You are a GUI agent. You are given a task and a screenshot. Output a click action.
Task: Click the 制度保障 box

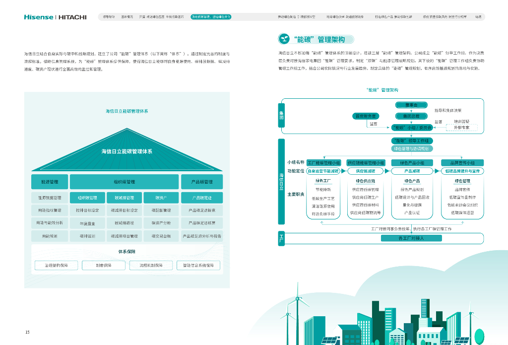tap(104, 265)
